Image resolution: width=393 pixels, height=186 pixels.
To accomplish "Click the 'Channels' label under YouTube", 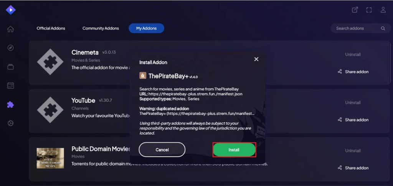I will pyautogui.click(x=80, y=108).
